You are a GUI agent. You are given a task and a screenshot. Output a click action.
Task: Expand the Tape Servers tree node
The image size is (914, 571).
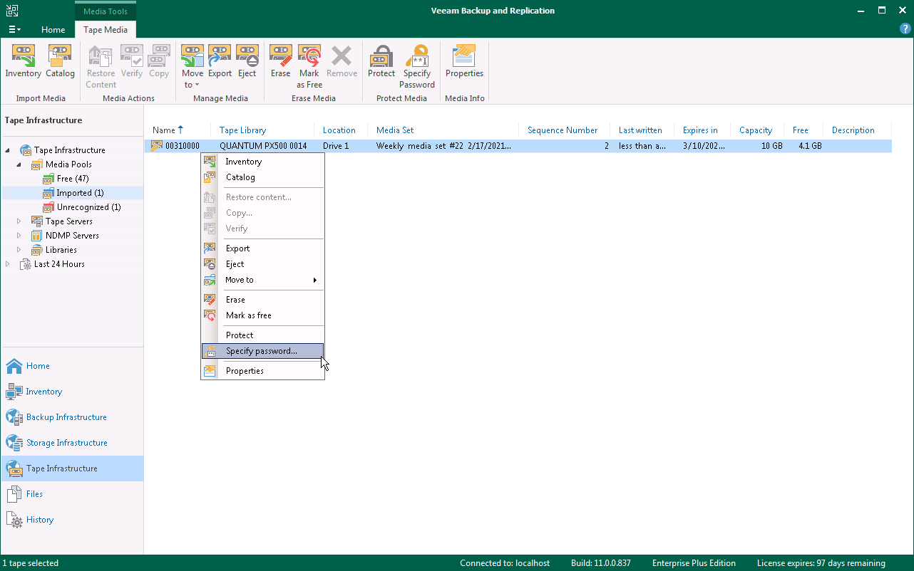19,221
